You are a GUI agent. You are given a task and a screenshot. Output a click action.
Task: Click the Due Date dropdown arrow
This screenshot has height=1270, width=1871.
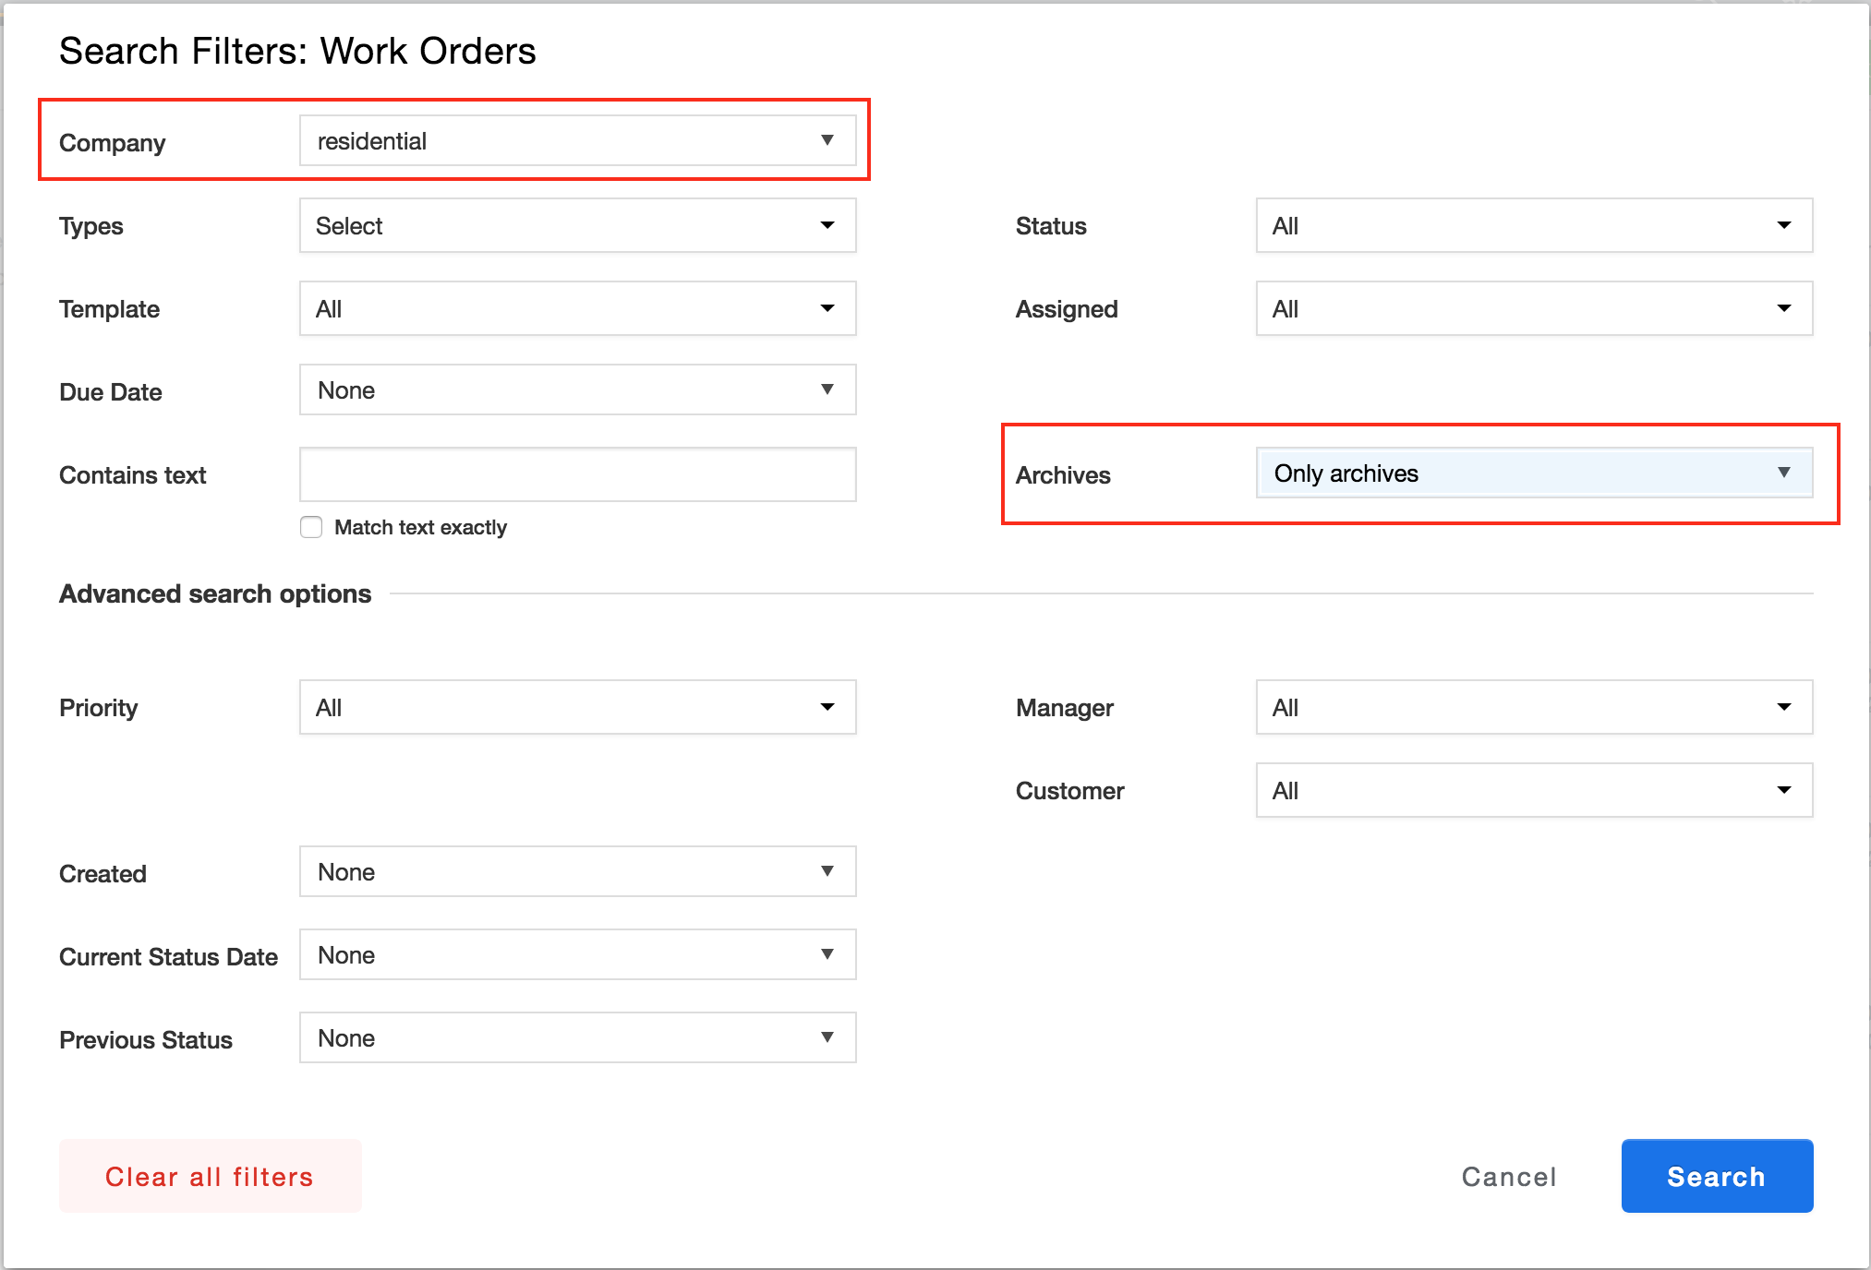(827, 390)
